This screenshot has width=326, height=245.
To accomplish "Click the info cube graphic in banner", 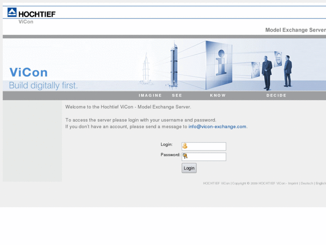I will tap(219, 65).
